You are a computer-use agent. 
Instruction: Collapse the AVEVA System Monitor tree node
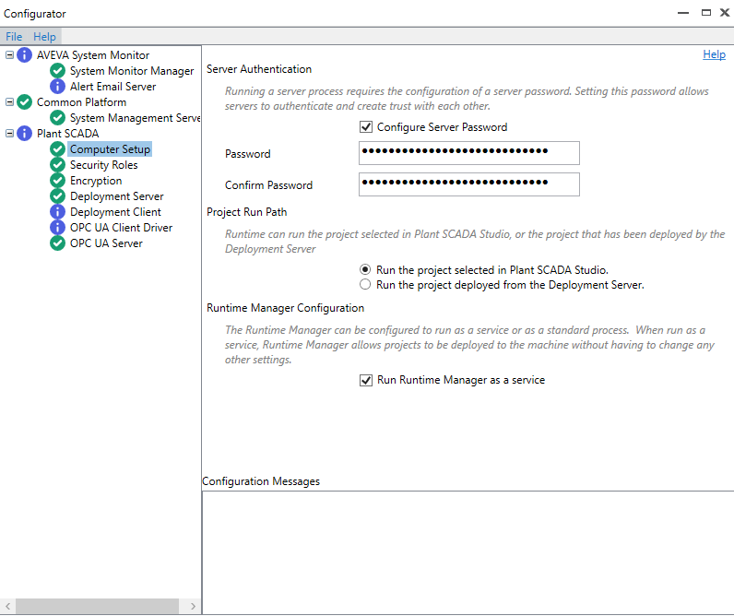click(9, 55)
